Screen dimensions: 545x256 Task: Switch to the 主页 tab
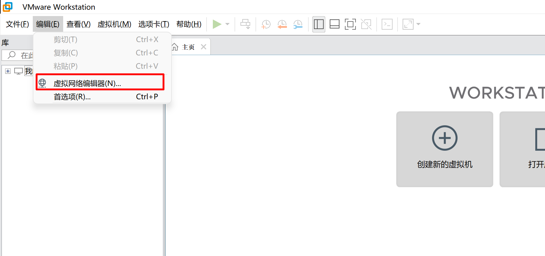click(188, 47)
